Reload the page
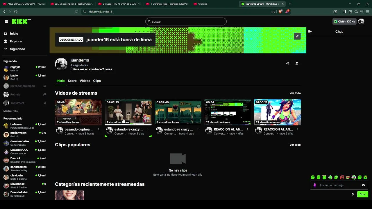 click(16, 12)
